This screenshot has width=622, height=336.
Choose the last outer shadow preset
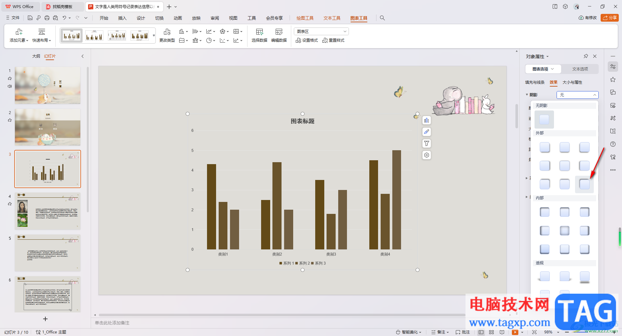[584, 184]
